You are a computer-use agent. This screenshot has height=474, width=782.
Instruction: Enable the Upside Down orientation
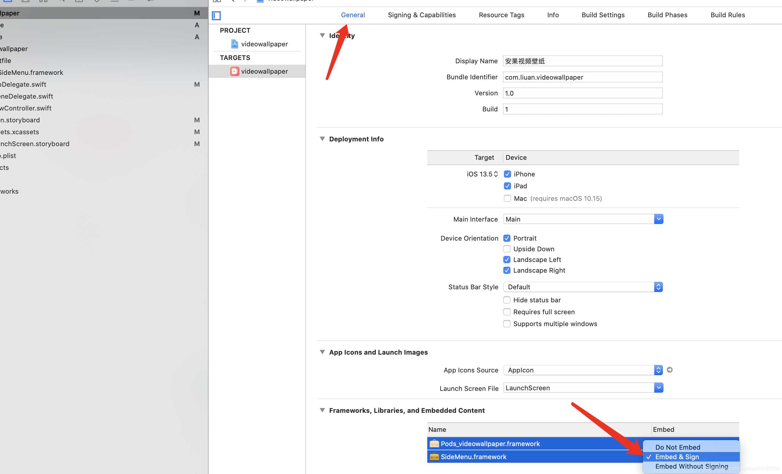point(507,249)
